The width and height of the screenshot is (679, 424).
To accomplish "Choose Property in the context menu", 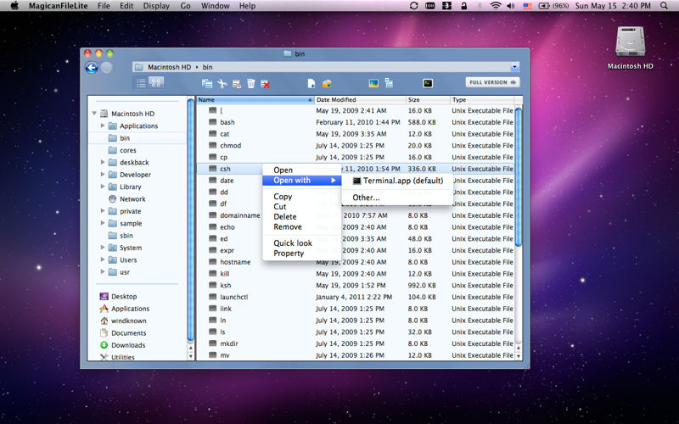I will pyautogui.click(x=302, y=254).
